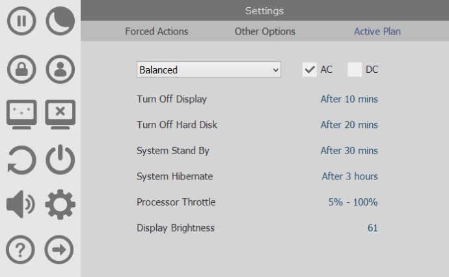Click the monitor icon with X
This screenshot has height=277, width=449.
(60, 114)
